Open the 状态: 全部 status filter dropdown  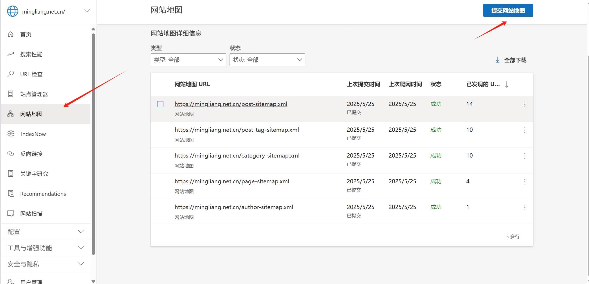267,60
